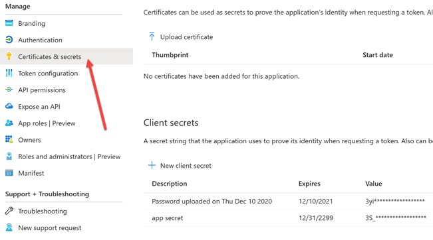Select Password uploaded on Thu Dec 10 row
Screen dimensions: 433x240
click(288, 201)
